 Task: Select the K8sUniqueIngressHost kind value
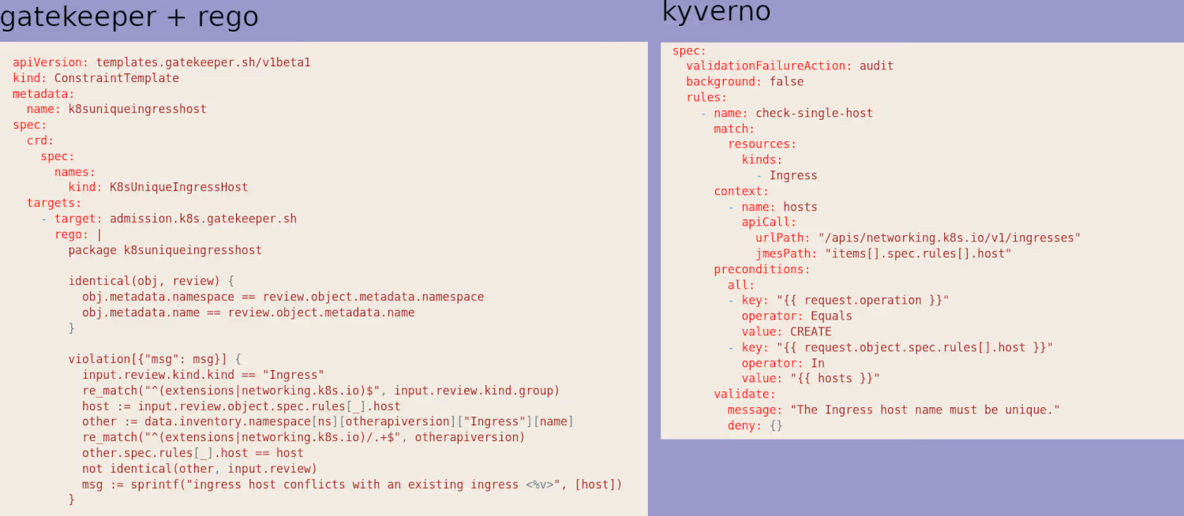tap(178, 187)
